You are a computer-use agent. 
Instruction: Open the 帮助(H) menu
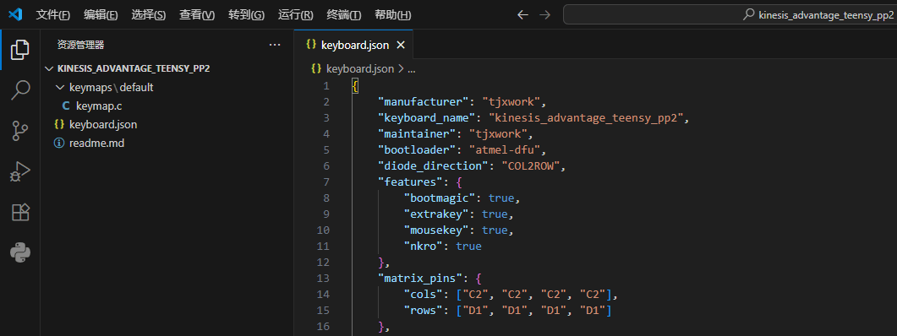click(x=392, y=15)
